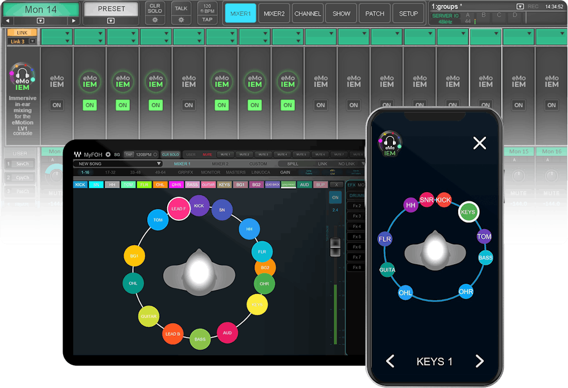The width and height of the screenshot is (568, 388).
Task: Go to previous channel before KEYS 1
Action: click(390, 361)
